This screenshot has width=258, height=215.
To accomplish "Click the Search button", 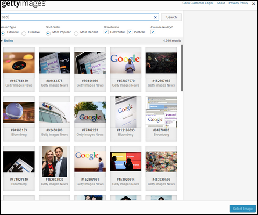I will pyautogui.click(x=171, y=17).
